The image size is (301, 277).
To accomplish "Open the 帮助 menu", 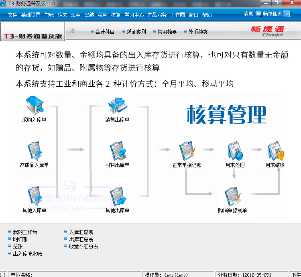I will [207, 15].
